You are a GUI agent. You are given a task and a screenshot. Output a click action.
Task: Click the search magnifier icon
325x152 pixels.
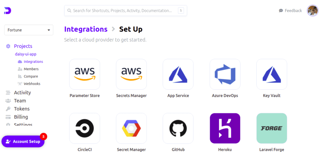pos(69,11)
